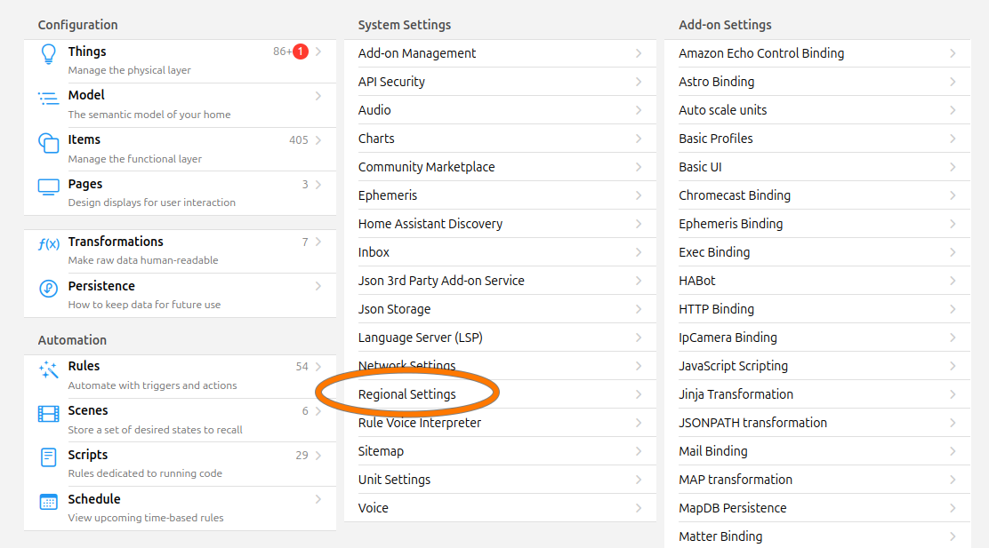Open Language Server (LSP) settings

[x=500, y=338]
